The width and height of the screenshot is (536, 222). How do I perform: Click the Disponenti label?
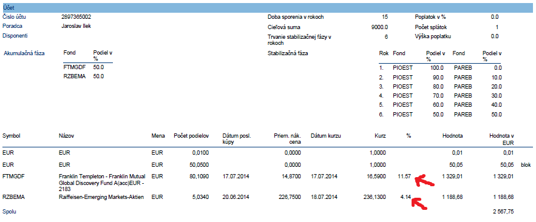point(15,35)
